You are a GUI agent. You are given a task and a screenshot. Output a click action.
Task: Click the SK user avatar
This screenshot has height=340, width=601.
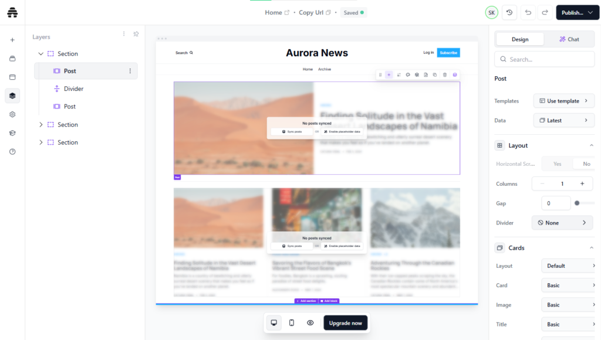click(x=491, y=12)
